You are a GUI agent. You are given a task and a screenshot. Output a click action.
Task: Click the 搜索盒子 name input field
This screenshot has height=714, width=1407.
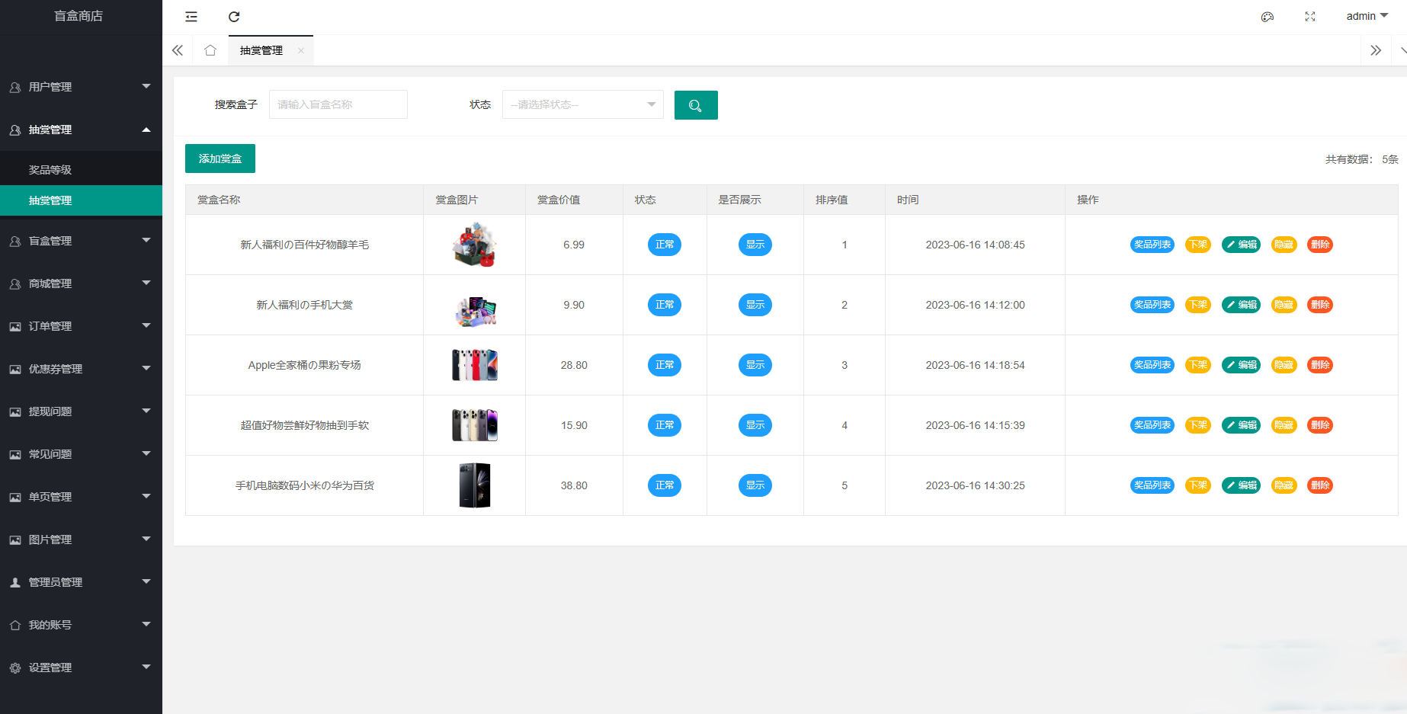click(x=338, y=104)
